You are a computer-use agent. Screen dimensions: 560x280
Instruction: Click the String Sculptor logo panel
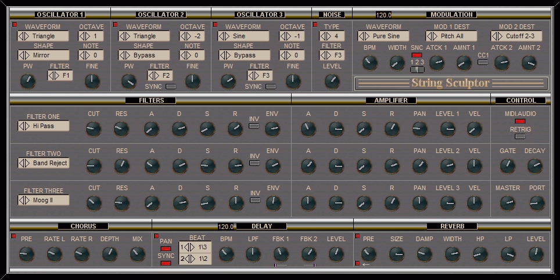[451, 83]
